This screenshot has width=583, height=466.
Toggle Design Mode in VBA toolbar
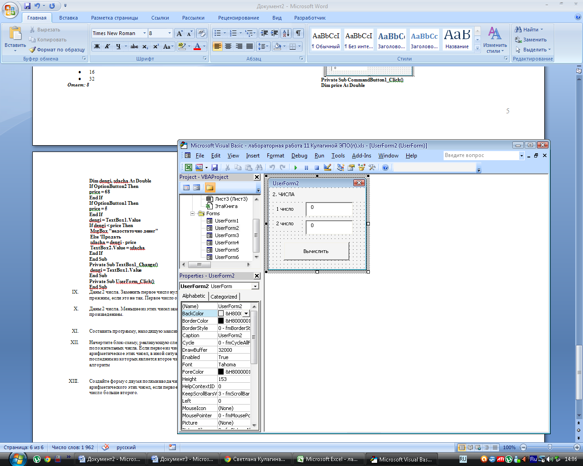pyautogui.click(x=327, y=167)
